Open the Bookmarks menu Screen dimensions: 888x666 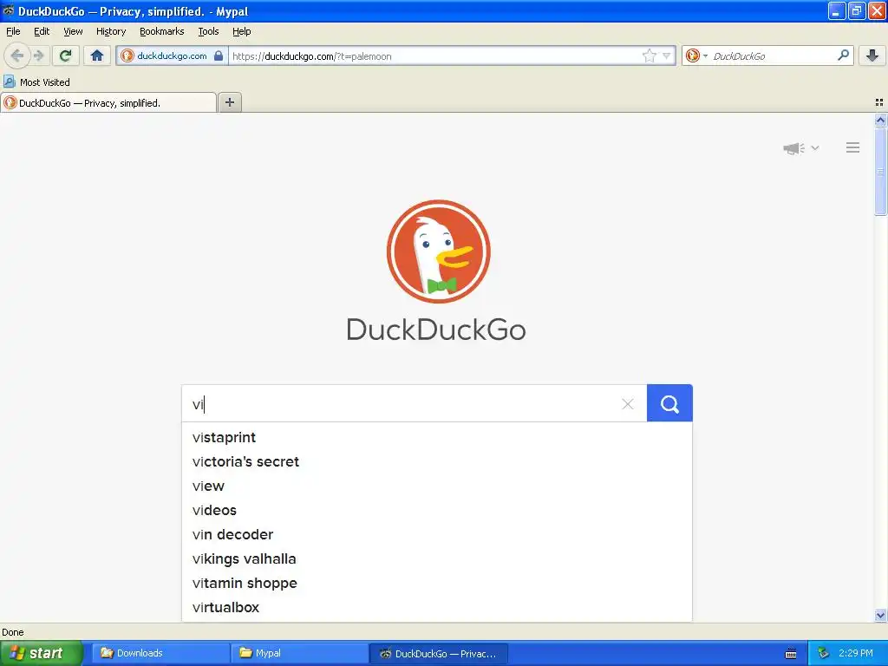point(162,31)
